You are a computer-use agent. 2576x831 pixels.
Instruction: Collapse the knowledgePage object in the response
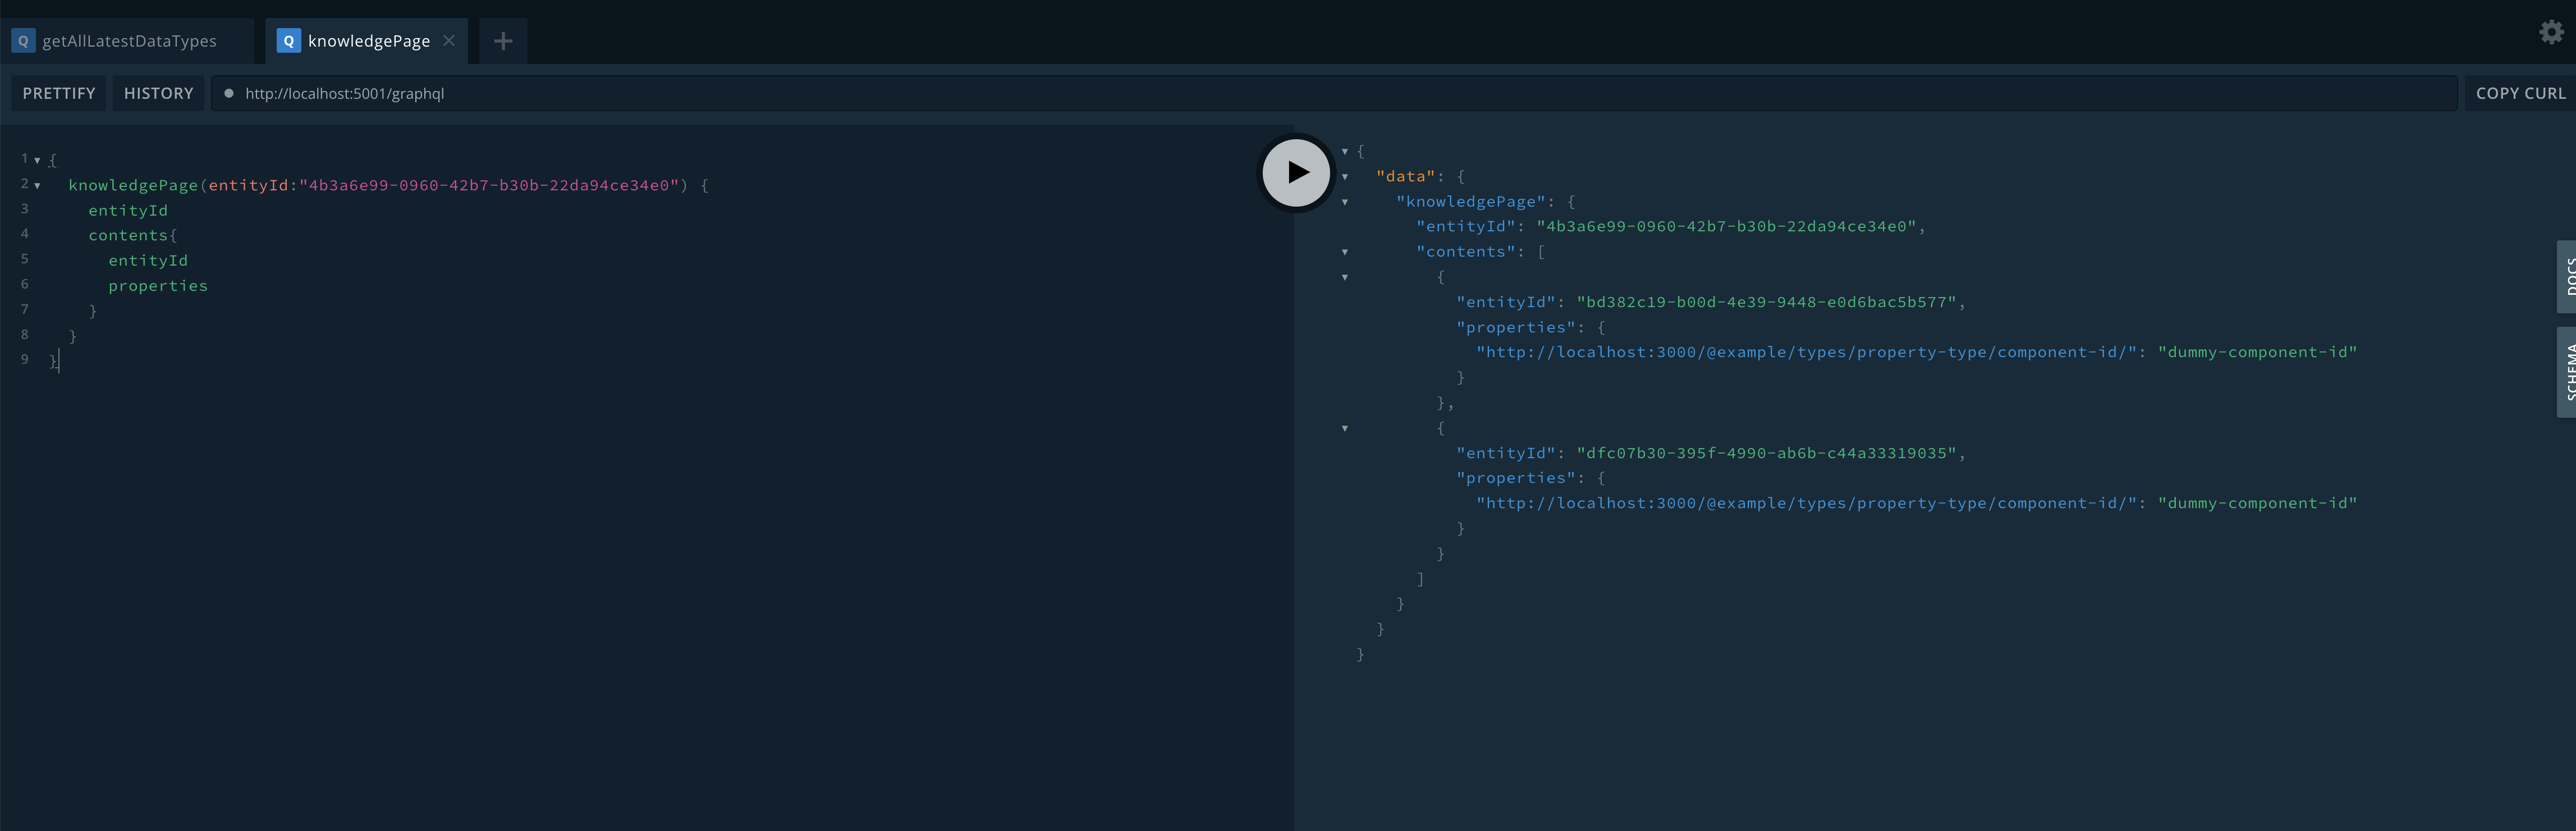[1345, 201]
